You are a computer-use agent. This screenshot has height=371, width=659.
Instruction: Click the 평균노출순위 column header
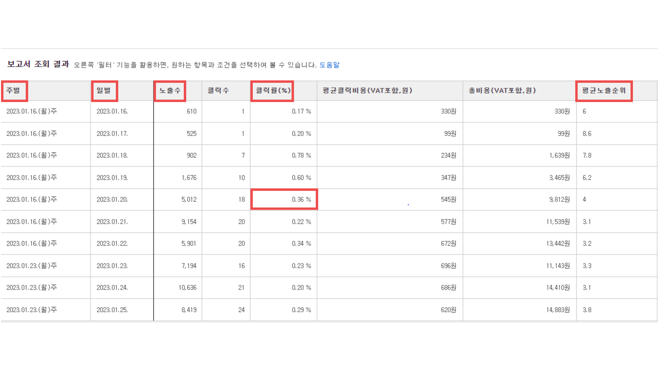coord(604,91)
